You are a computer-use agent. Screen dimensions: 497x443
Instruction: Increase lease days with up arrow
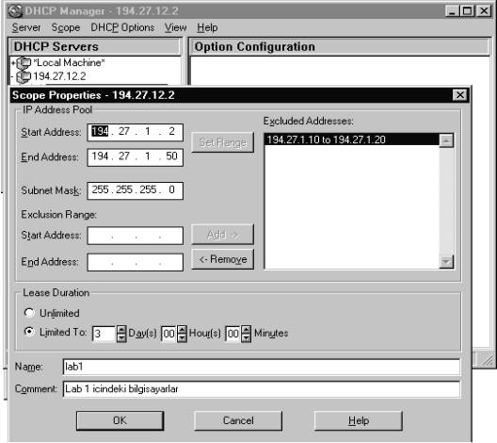point(121,330)
